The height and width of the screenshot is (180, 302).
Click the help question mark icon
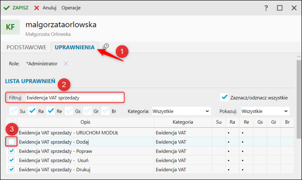(266, 8)
